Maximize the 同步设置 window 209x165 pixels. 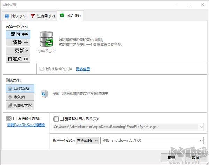click(189, 5)
